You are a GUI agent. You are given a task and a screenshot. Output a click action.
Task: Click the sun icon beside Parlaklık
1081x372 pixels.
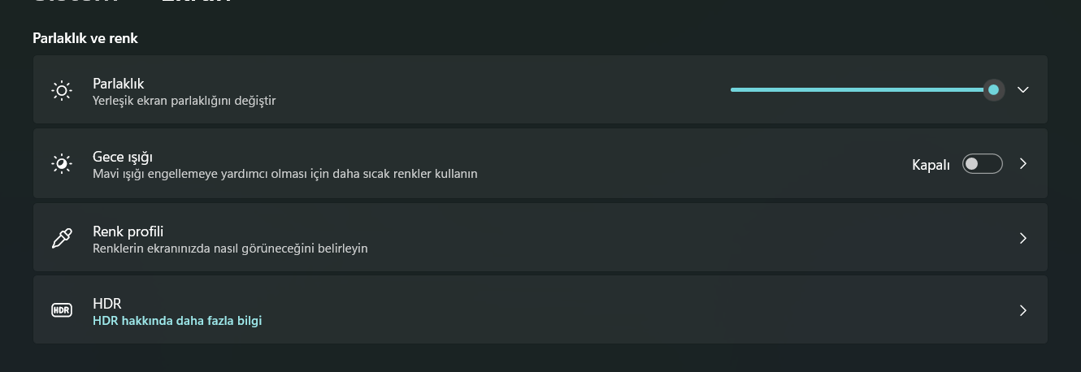62,90
